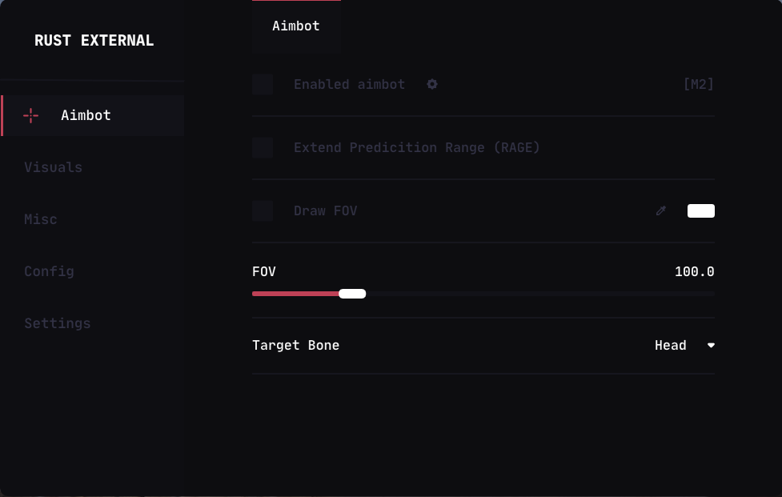Click the RUST EXTERNAL title
Viewport: 782px width, 497px height.
coord(94,41)
